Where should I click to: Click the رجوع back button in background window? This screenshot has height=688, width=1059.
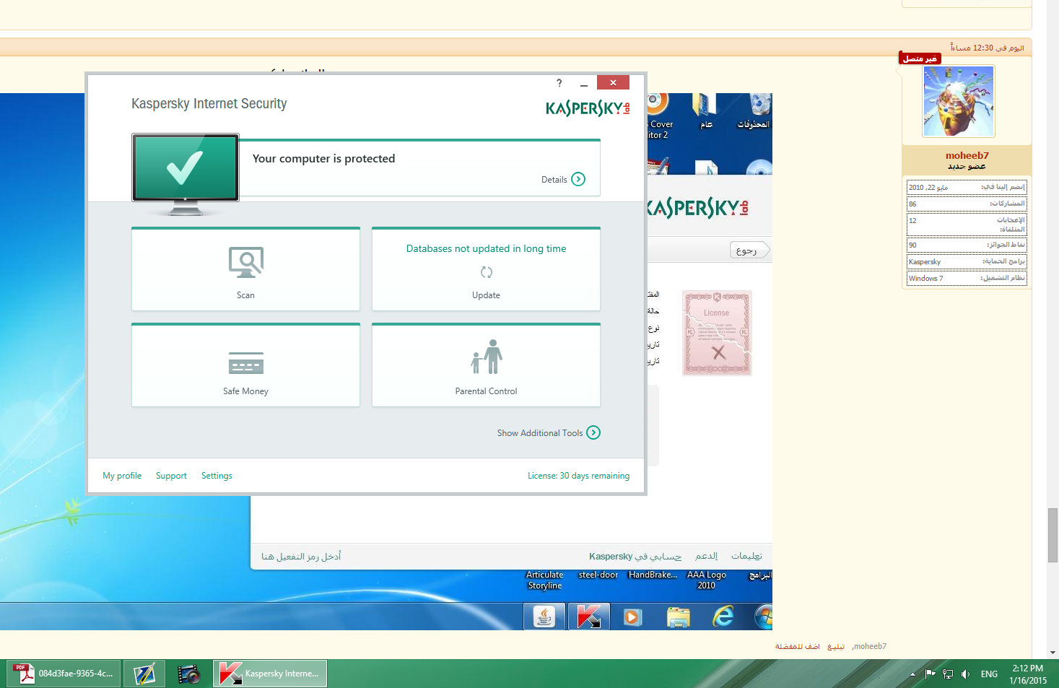click(750, 251)
